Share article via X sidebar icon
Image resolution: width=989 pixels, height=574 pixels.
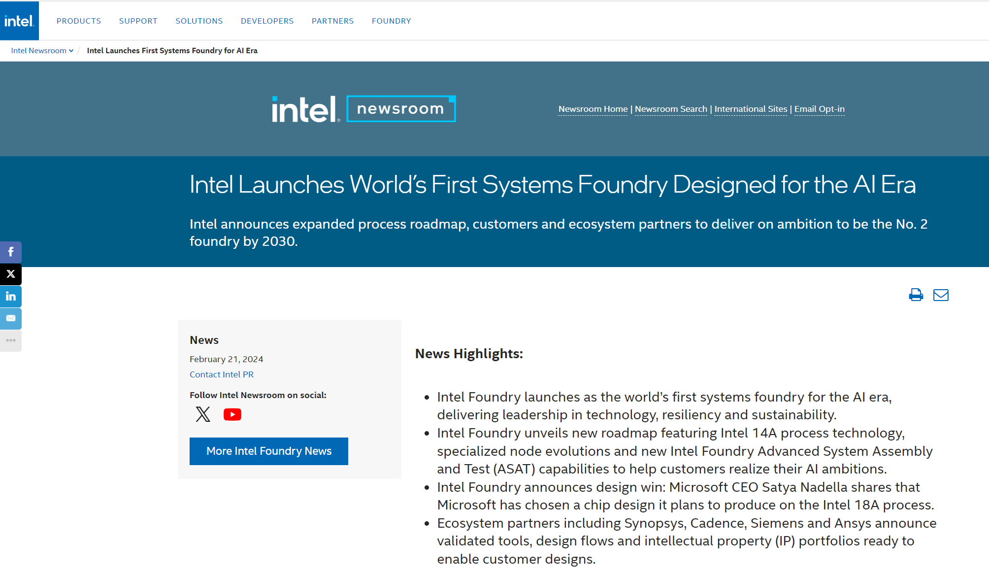coord(11,274)
